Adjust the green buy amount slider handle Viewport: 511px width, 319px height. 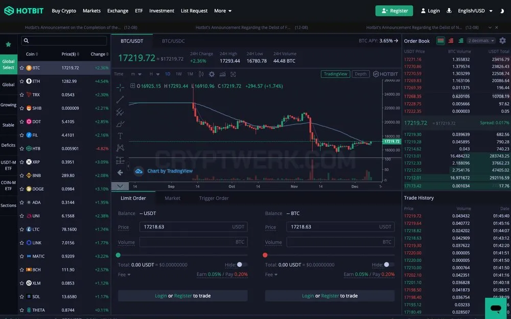pos(119,255)
